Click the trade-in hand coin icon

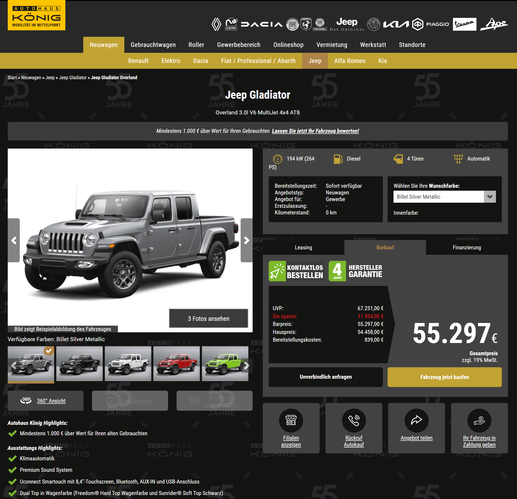pyautogui.click(x=479, y=420)
